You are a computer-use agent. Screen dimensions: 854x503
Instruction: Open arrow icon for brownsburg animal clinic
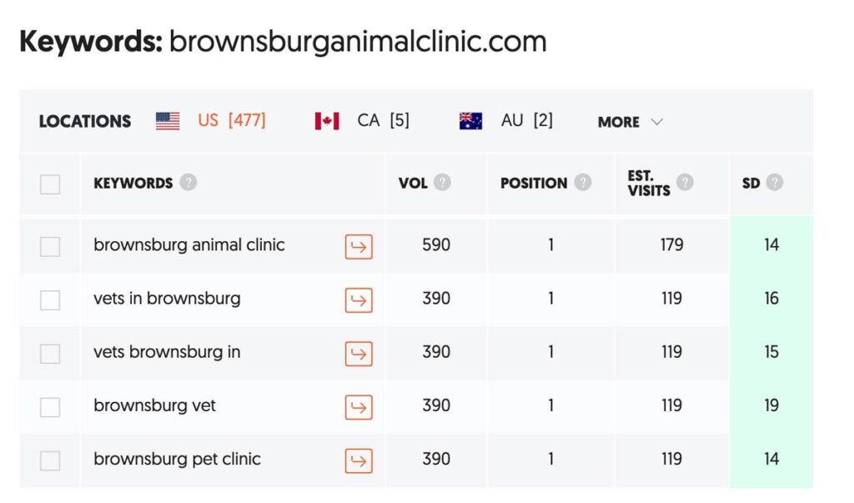[359, 246]
